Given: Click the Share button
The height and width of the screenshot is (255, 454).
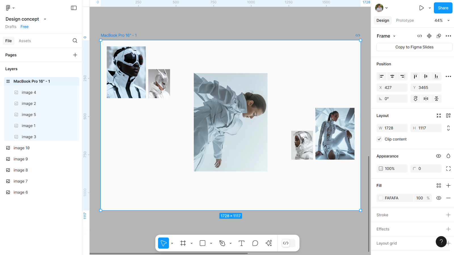Looking at the screenshot, I should coord(443,8).
